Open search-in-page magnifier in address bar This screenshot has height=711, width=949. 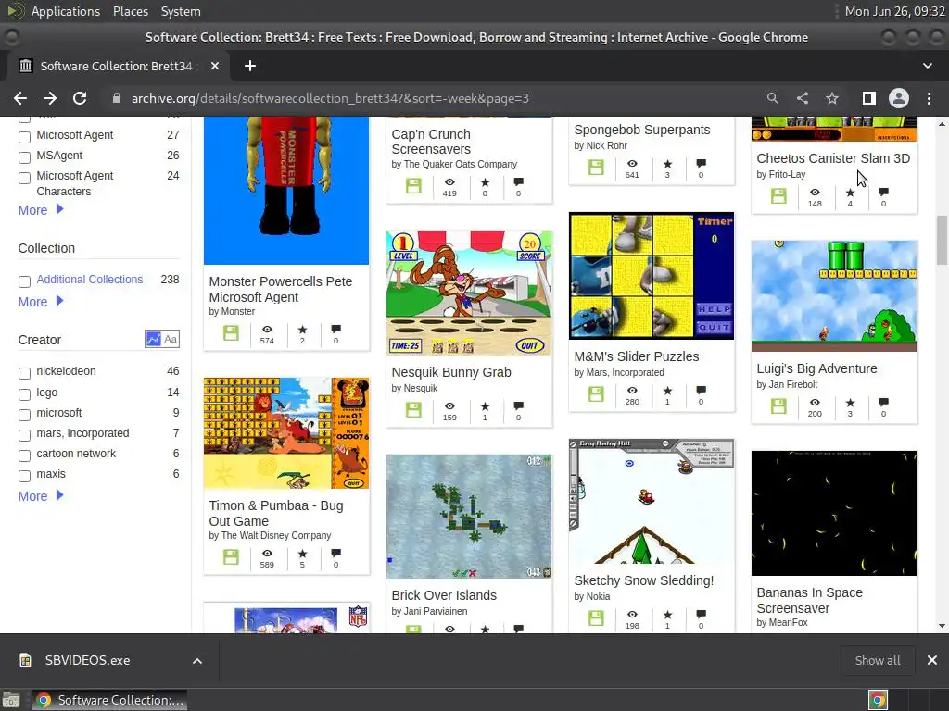coord(772,98)
